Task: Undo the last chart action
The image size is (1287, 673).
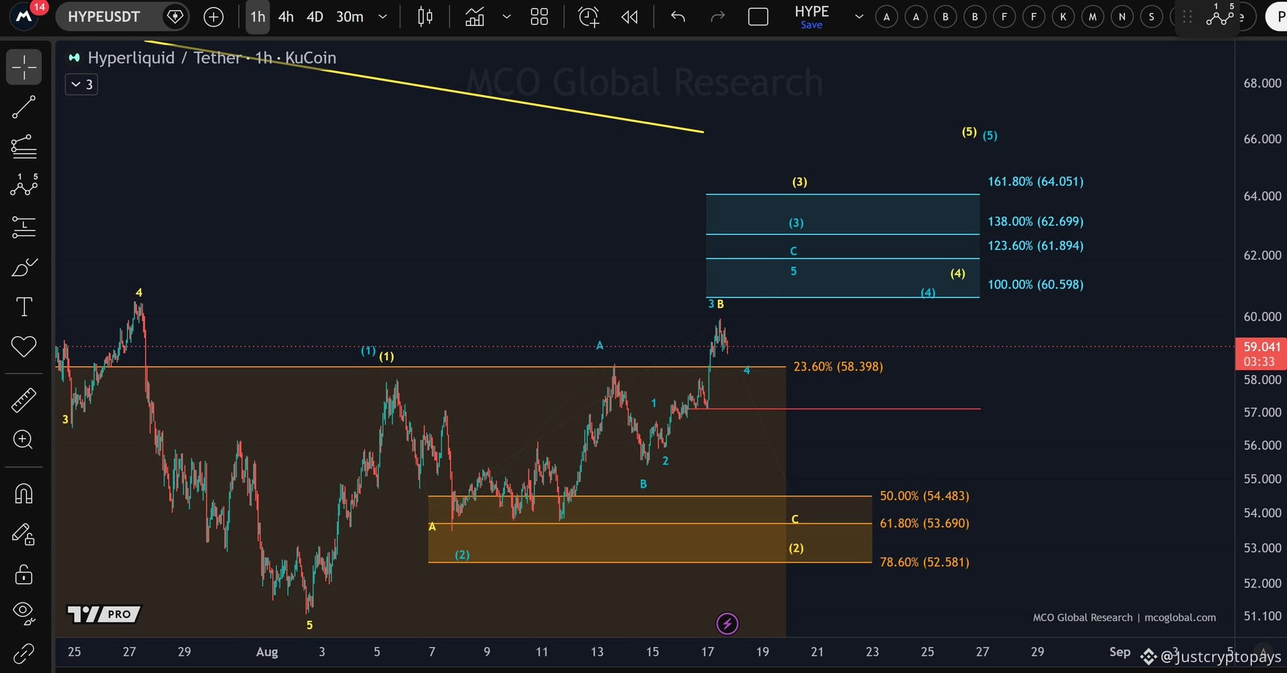Action: [677, 17]
